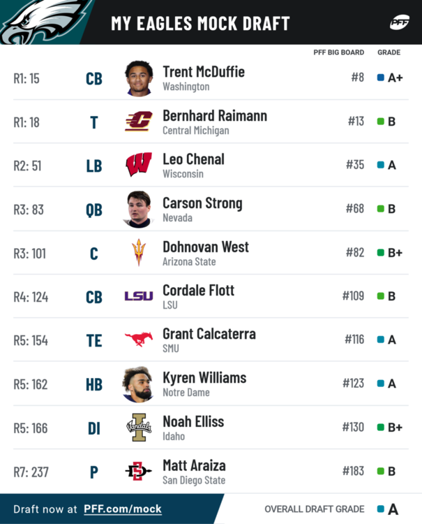Open the PFF.com/mock link
Viewport: 422px width, 524px height.
click(123, 509)
